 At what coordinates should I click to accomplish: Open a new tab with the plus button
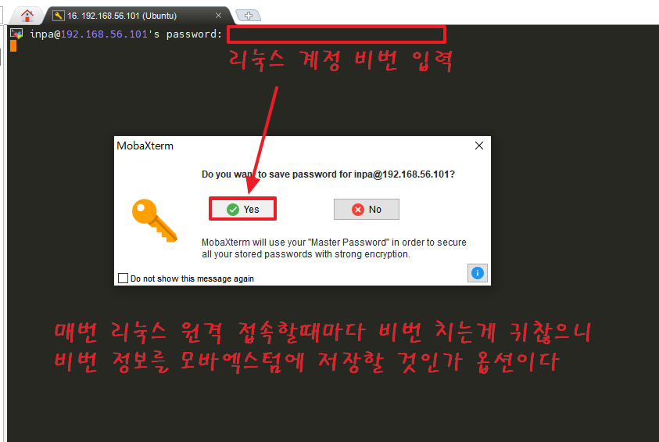tap(249, 16)
